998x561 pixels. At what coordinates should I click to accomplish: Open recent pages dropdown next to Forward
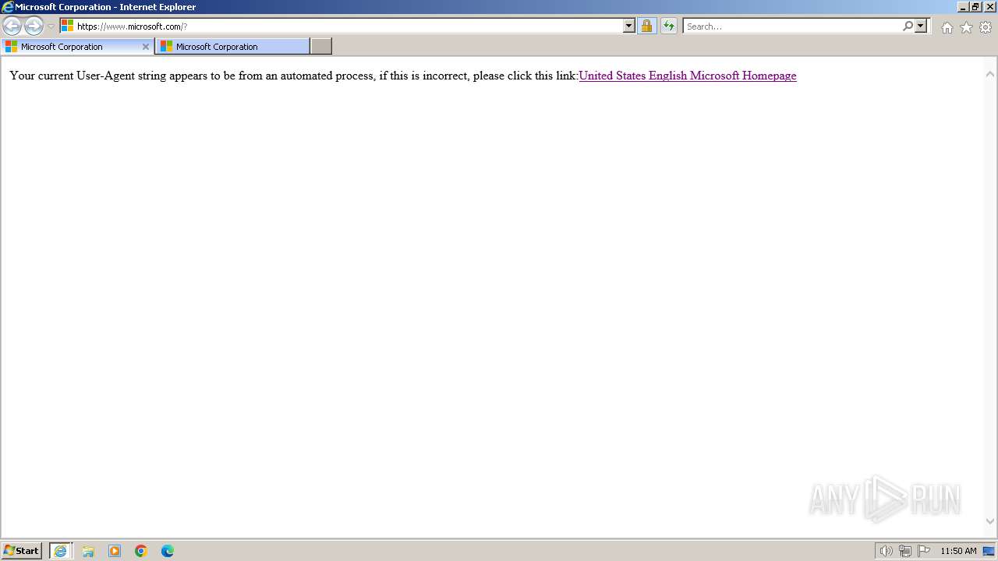click(51, 26)
